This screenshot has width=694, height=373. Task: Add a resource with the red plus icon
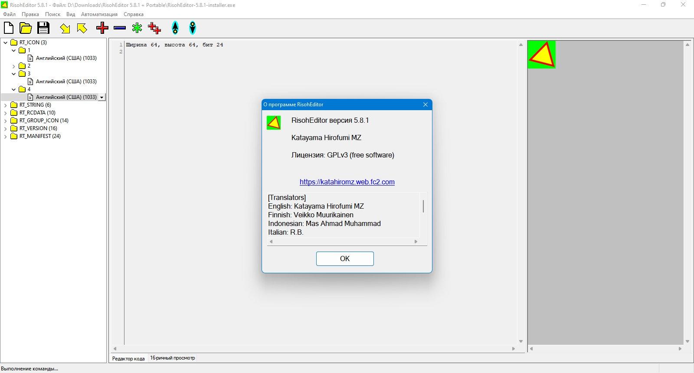coord(102,28)
